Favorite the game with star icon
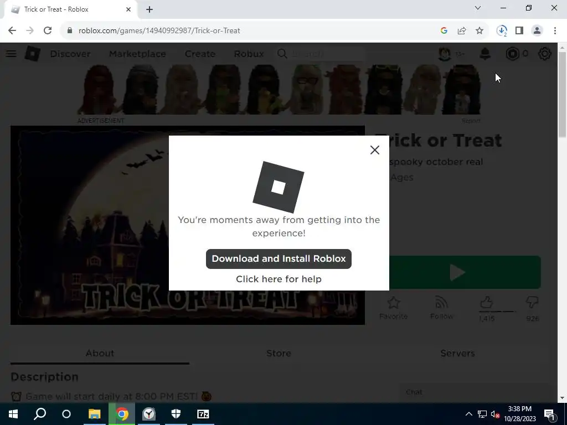The image size is (567, 425). (x=394, y=308)
